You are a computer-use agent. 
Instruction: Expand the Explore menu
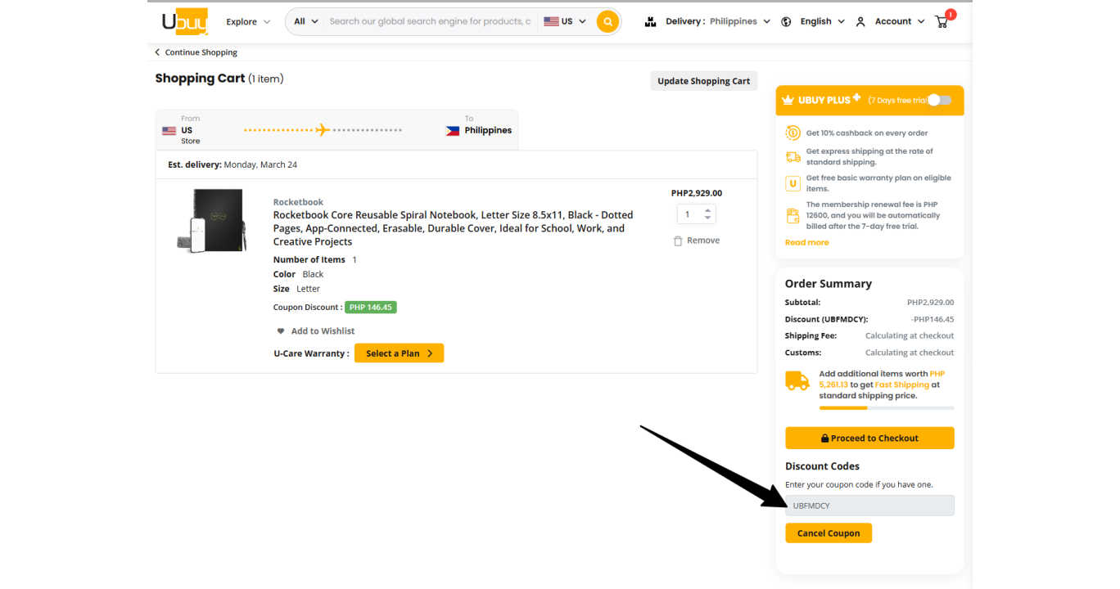point(248,22)
